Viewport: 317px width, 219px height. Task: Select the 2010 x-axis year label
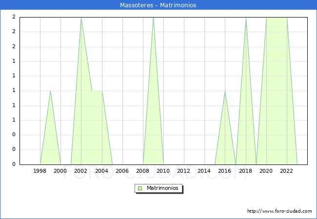point(163,171)
